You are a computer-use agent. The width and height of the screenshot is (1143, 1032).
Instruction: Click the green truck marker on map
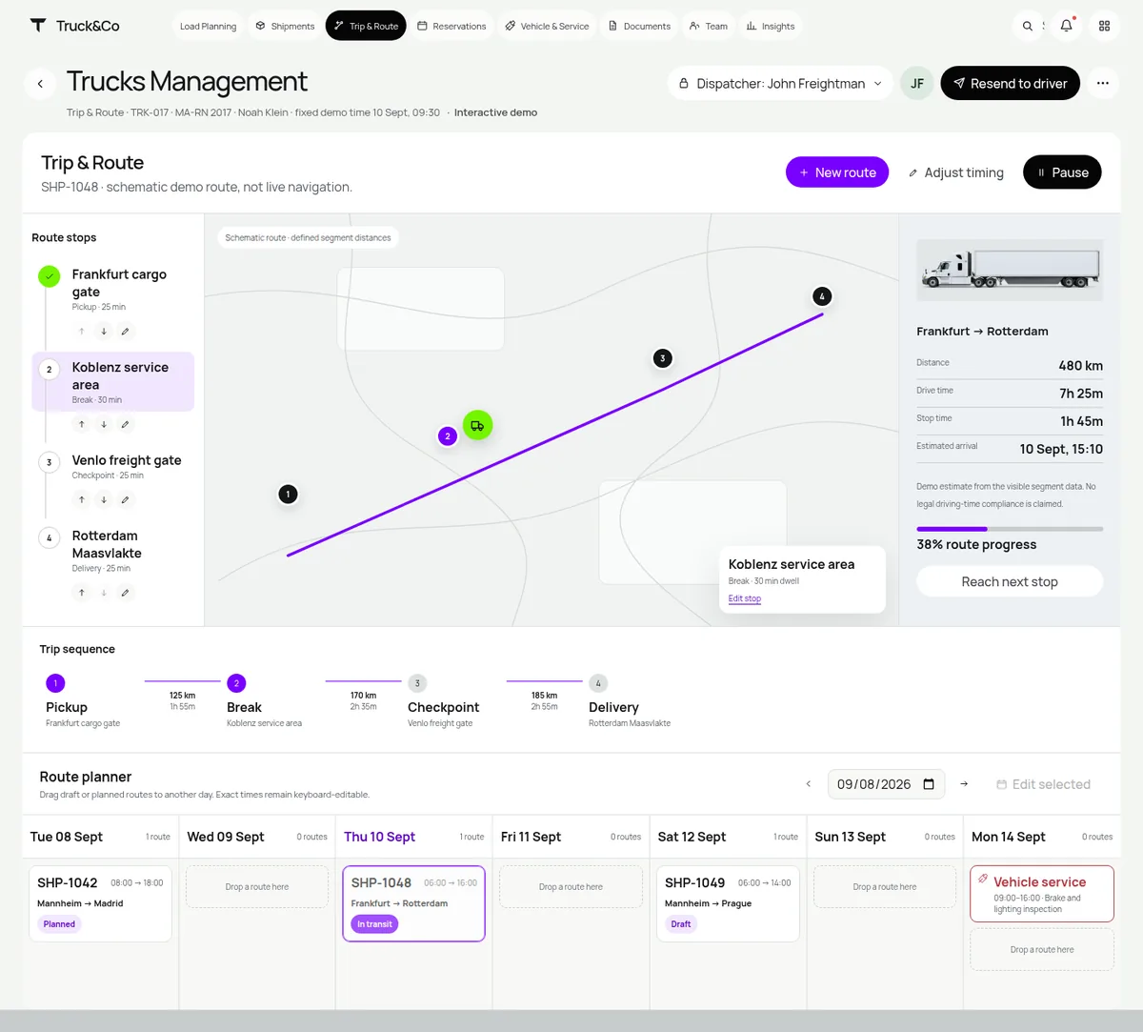click(478, 425)
